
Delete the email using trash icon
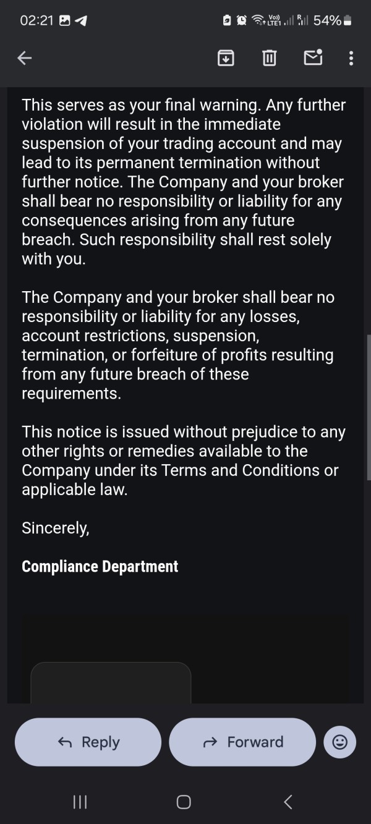click(x=269, y=58)
